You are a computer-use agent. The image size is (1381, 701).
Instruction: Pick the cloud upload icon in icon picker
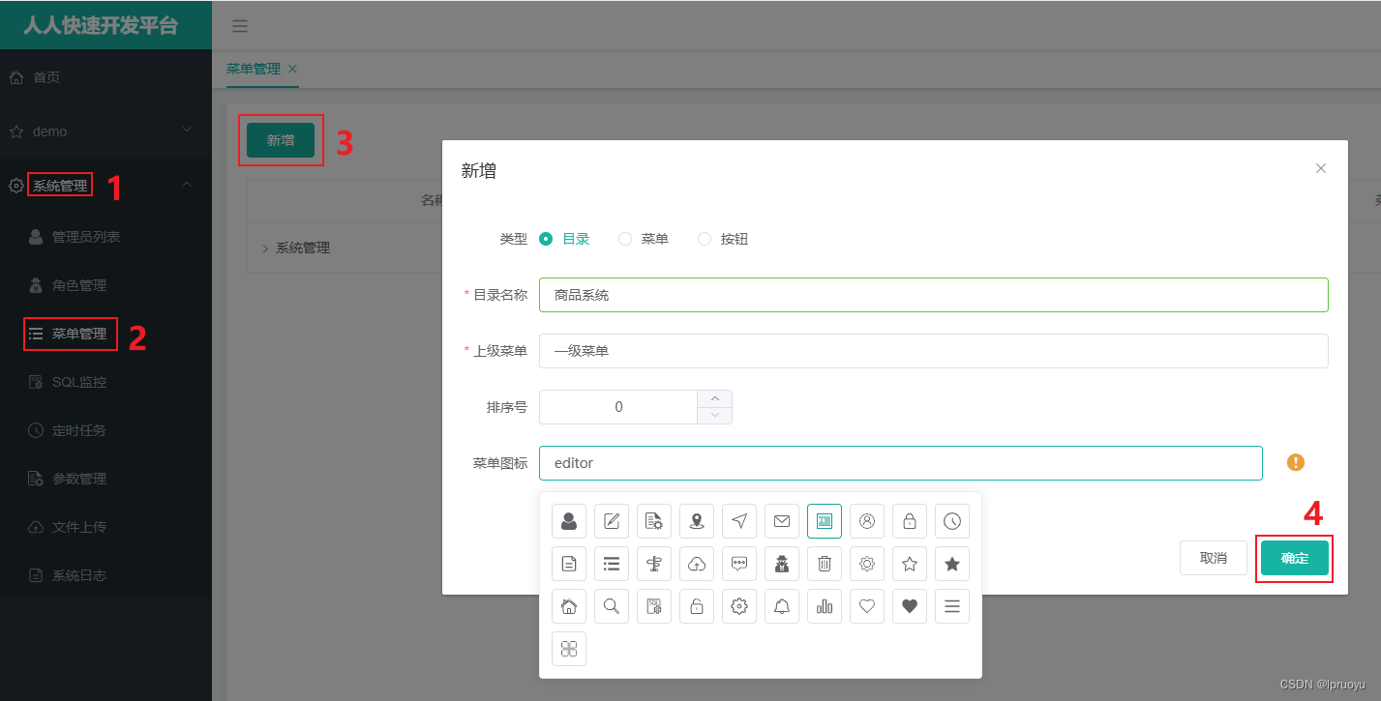(x=697, y=564)
